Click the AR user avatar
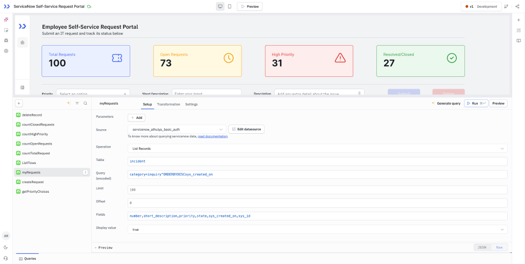Image resolution: width=525 pixels, height=264 pixels. coord(6,236)
